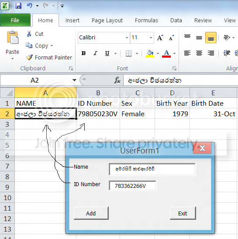The width and height of the screenshot is (238, 239).
Task: Click the Undo arrow icon
Action: [x=30, y=6]
